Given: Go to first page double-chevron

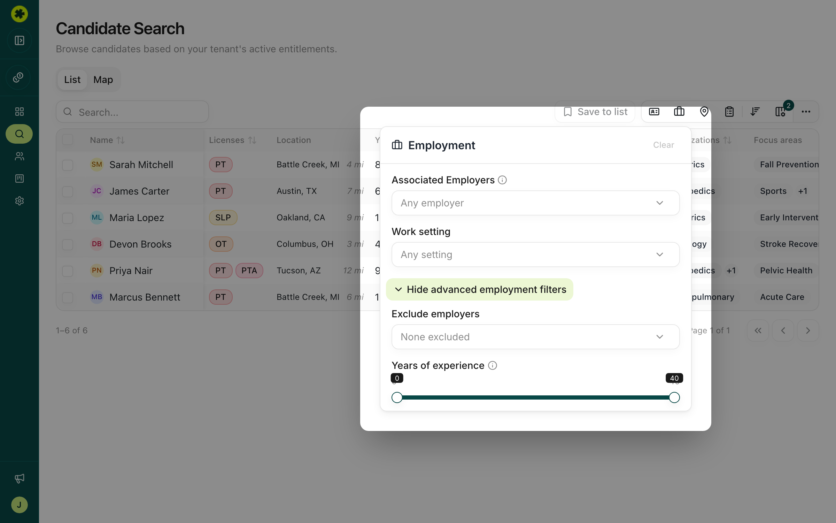Looking at the screenshot, I should 758,331.
